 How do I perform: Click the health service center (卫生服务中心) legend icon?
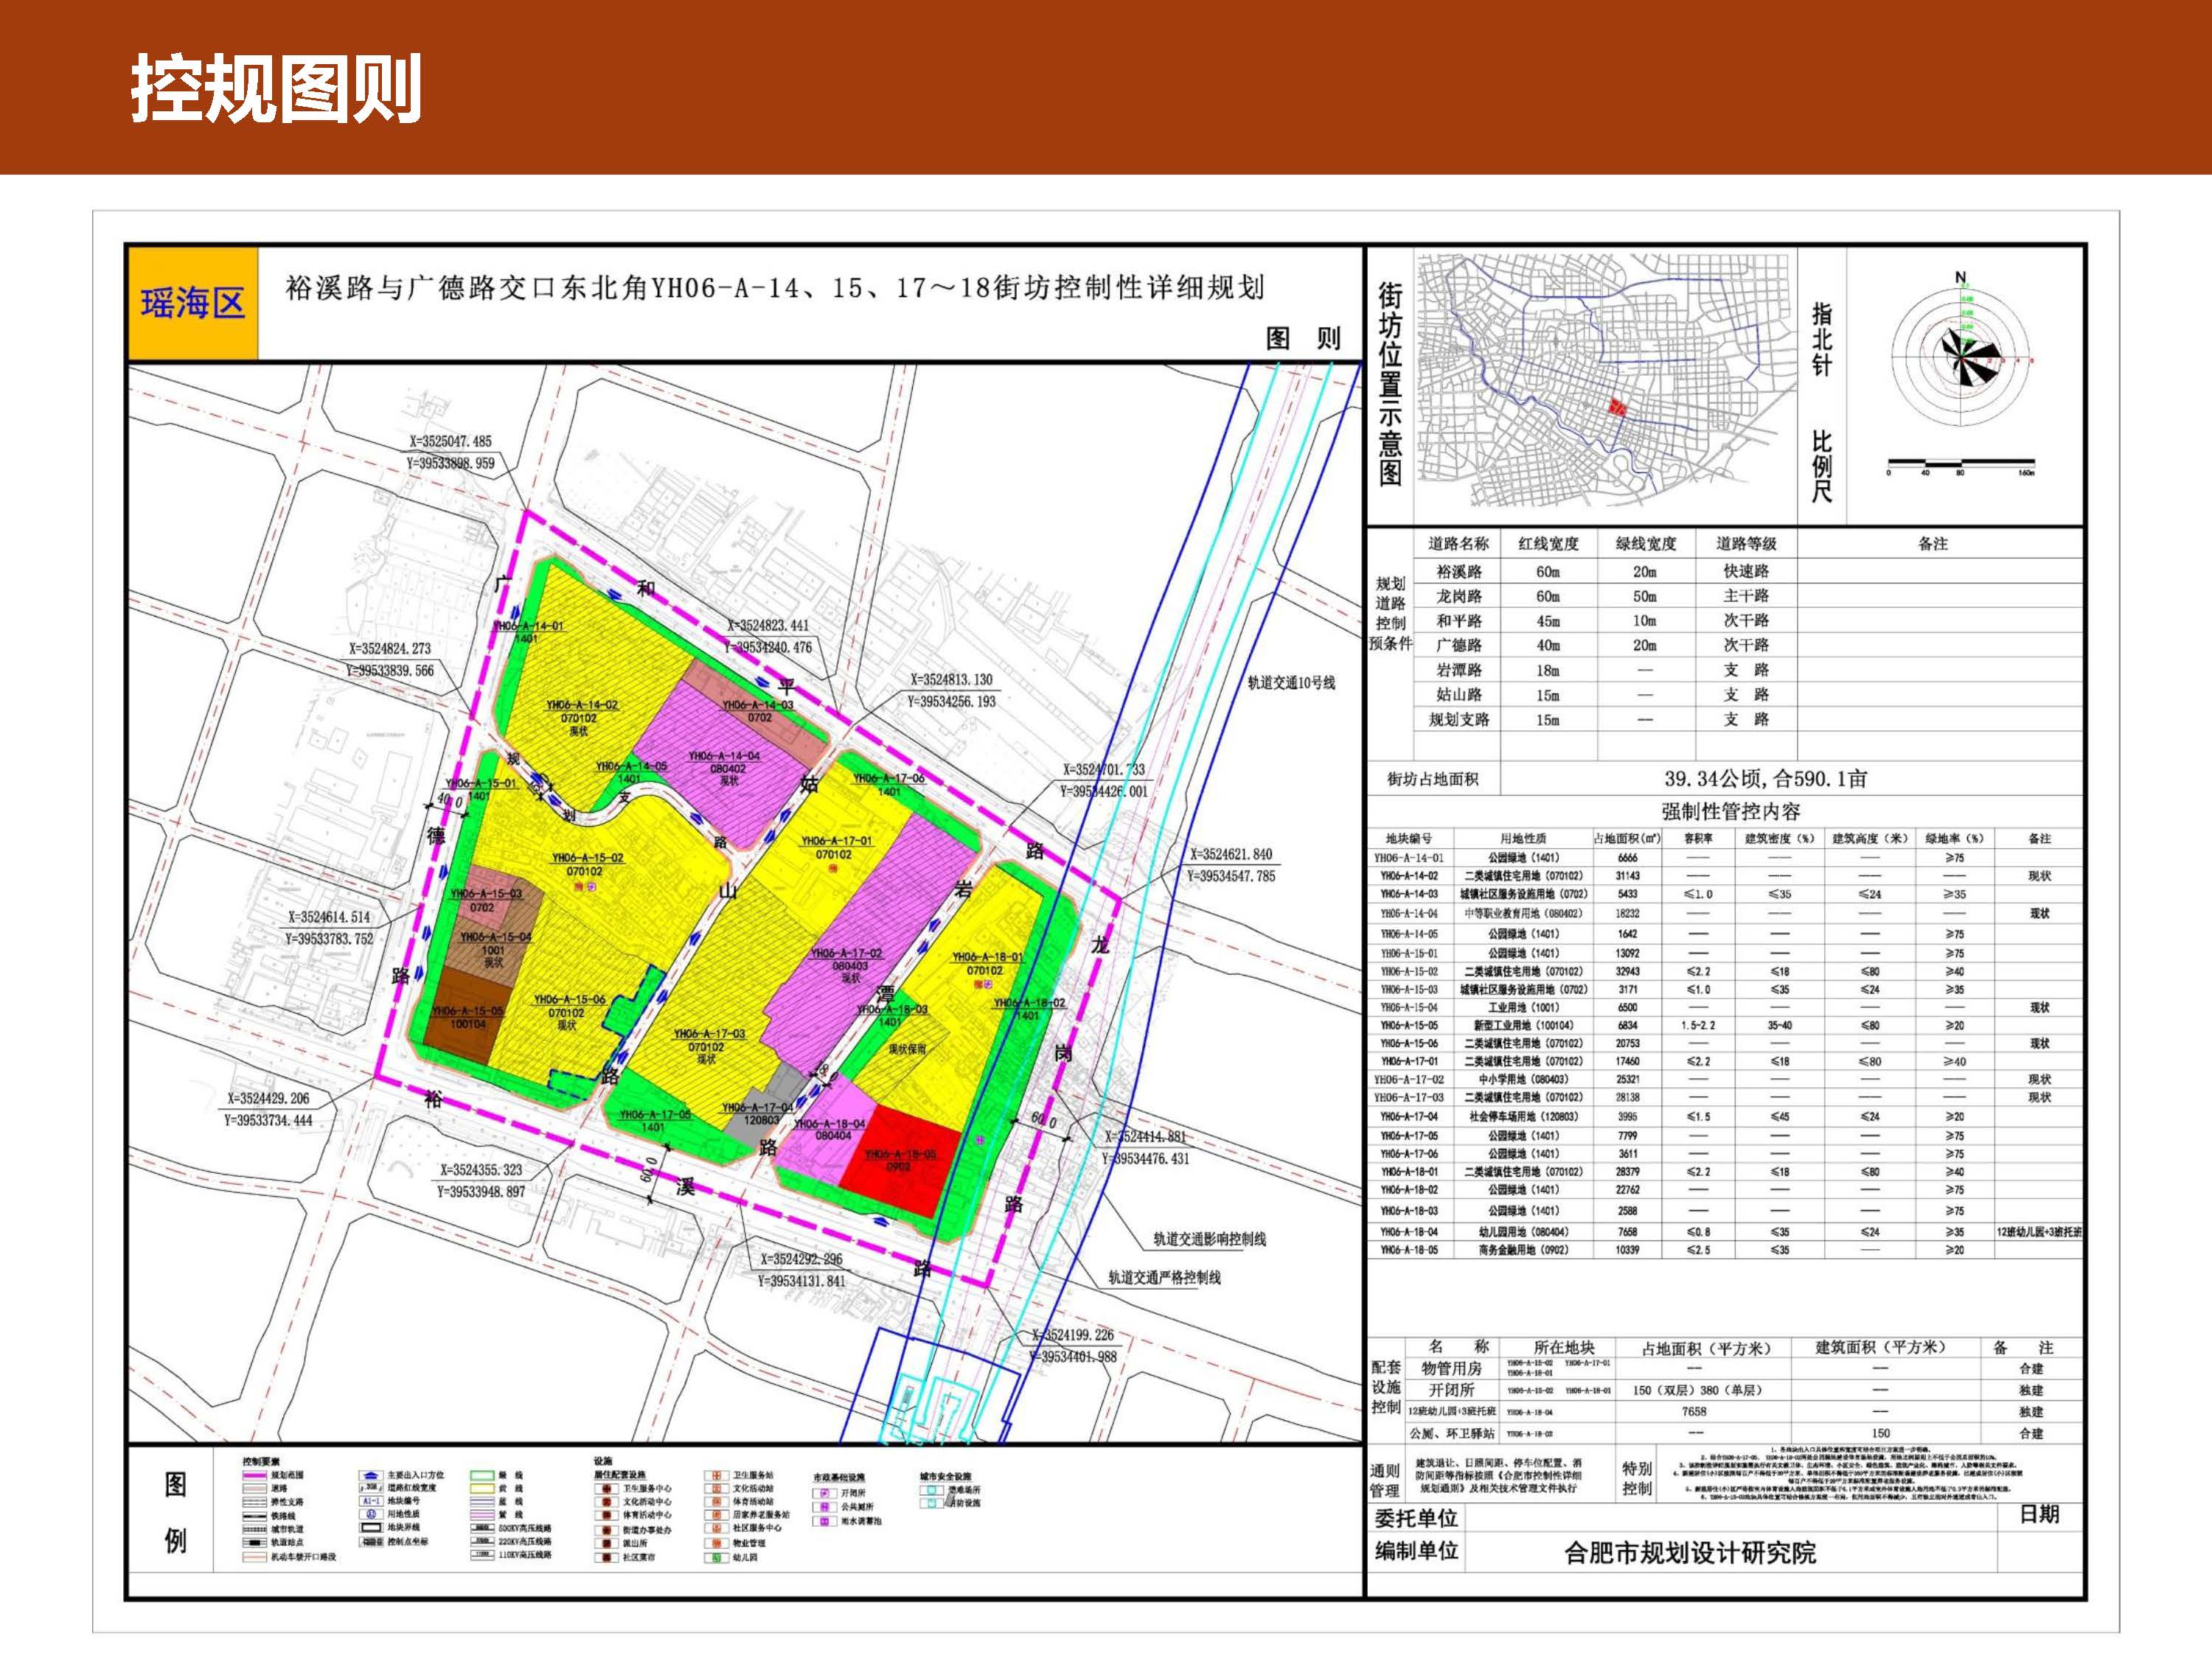coord(607,1489)
